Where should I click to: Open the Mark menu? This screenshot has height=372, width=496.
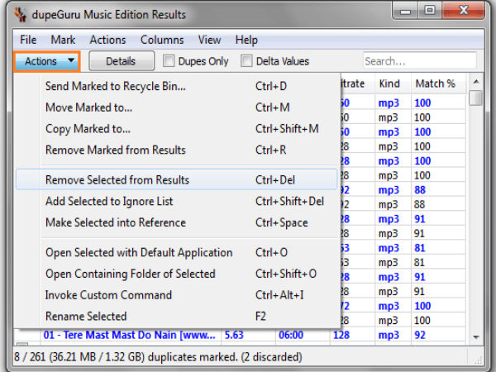[63, 40]
